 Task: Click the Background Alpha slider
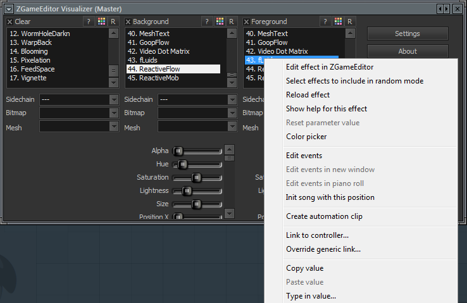(197, 151)
